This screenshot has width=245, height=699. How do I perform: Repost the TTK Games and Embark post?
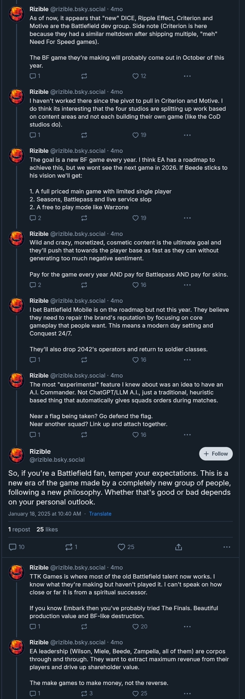click(x=84, y=626)
